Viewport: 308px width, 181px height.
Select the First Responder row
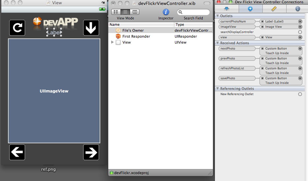click(x=136, y=36)
